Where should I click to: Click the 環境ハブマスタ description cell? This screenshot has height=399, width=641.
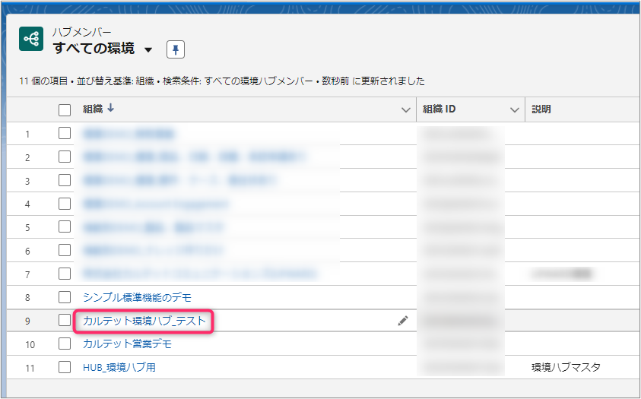click(566, 368)
